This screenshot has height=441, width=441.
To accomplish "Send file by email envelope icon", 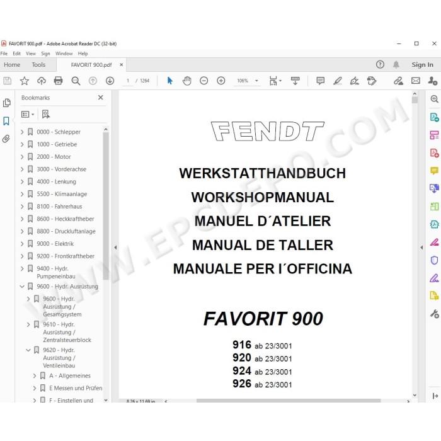I will click(x=416, y=81).
